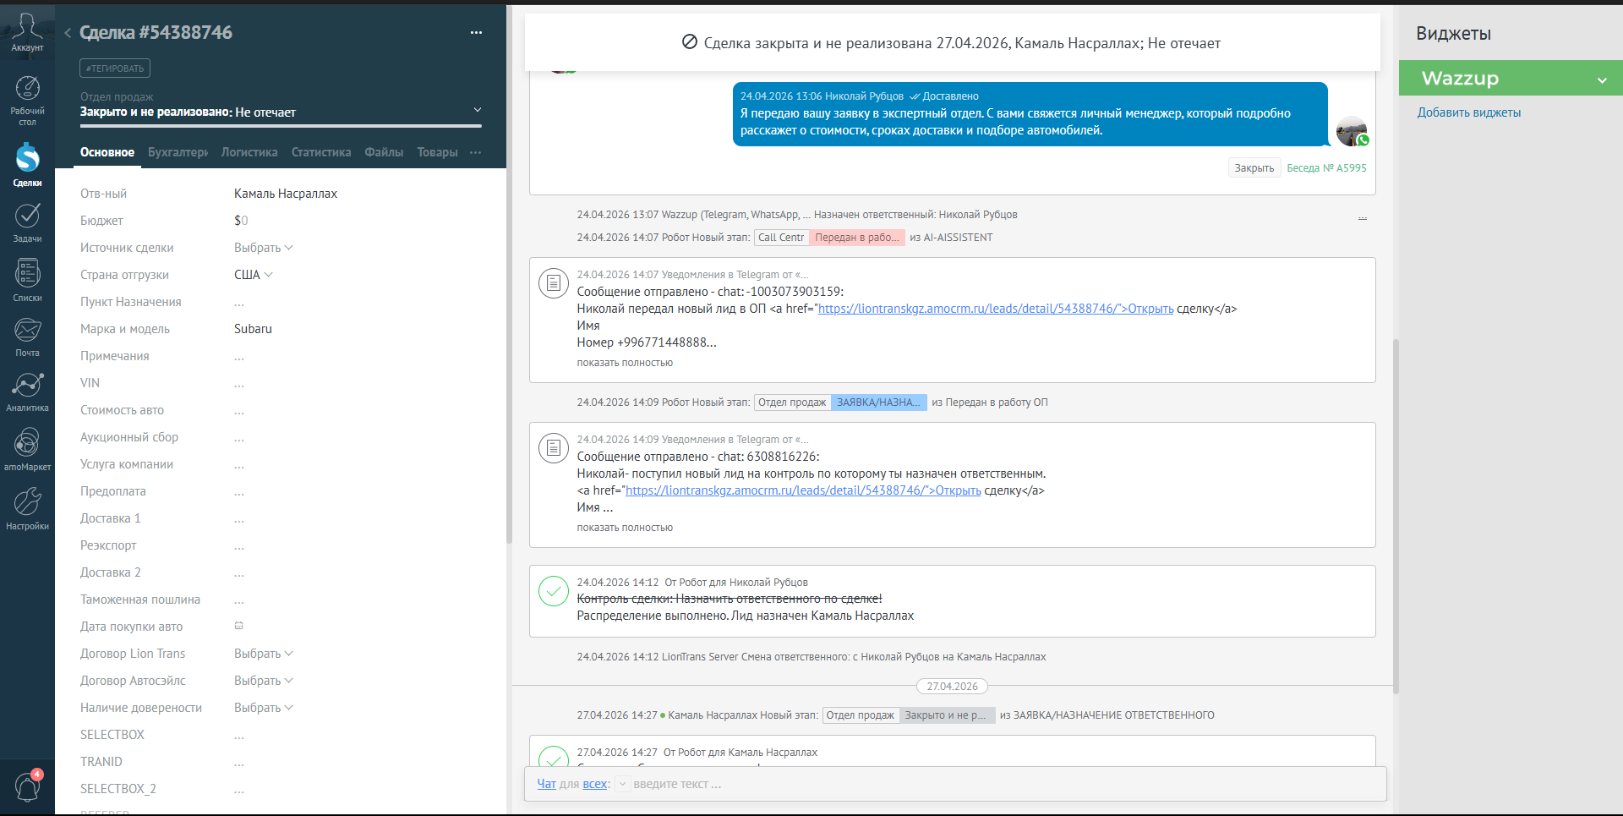Image resolution: width=1623 pixels, height=816 pixels.
Task: Open Аналитика analytics icon
Action: [x=27, y=392]
